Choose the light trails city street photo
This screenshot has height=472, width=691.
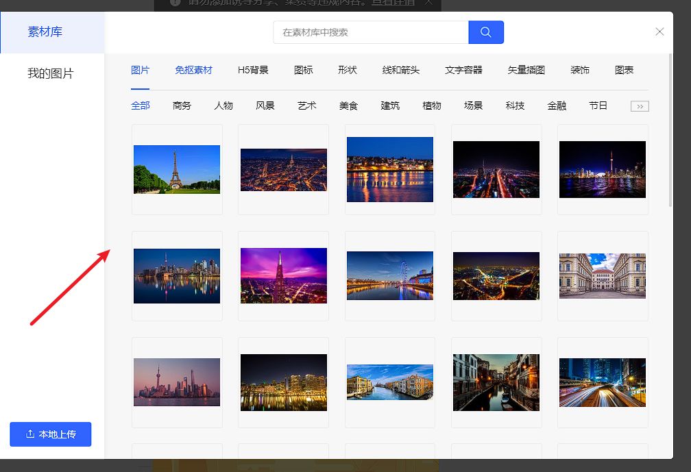[x=603, y=383]
